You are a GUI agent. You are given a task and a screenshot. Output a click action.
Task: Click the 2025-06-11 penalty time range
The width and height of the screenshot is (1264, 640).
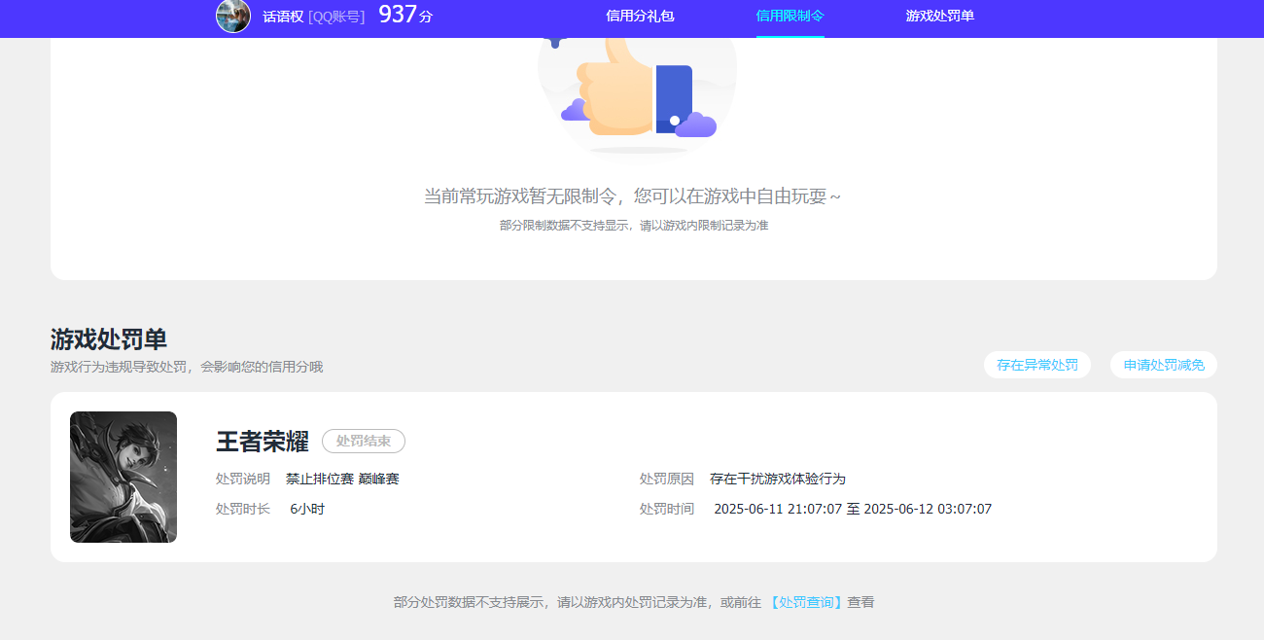coord(853,509)
